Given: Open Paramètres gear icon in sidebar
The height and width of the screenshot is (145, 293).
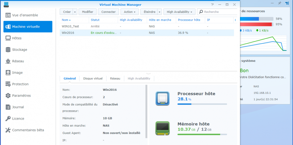Looking at the screenshot, I should [x=8, y=96].
